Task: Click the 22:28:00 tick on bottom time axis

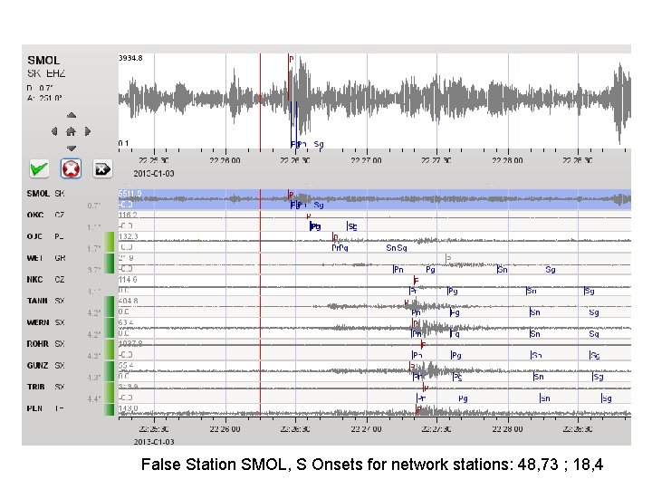Action: pyautogui.click(x=507, y=428)
